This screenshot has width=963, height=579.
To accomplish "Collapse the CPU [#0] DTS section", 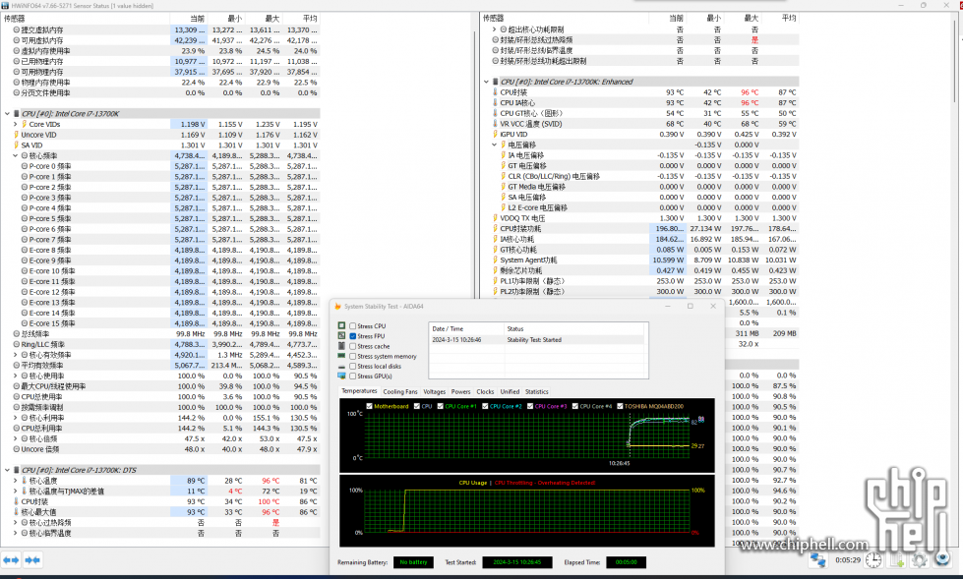I will [x=7, y=470].
